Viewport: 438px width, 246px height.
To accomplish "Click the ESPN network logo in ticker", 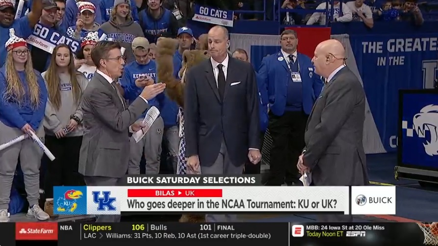I will point(355,234).
